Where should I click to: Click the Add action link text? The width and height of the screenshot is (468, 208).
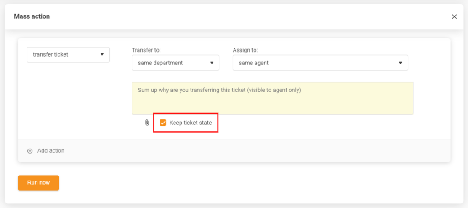click(x=51, y=151)
